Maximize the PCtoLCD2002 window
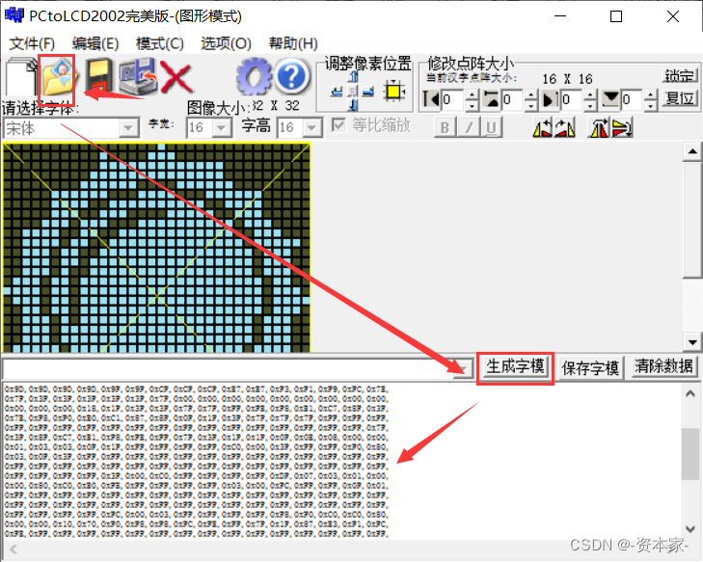Viewport: 703px width, 562px height. tap(616, 16)
